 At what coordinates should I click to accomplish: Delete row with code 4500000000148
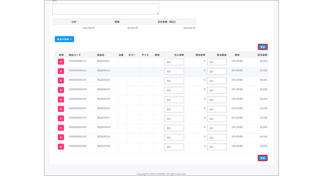coord(61,90)
